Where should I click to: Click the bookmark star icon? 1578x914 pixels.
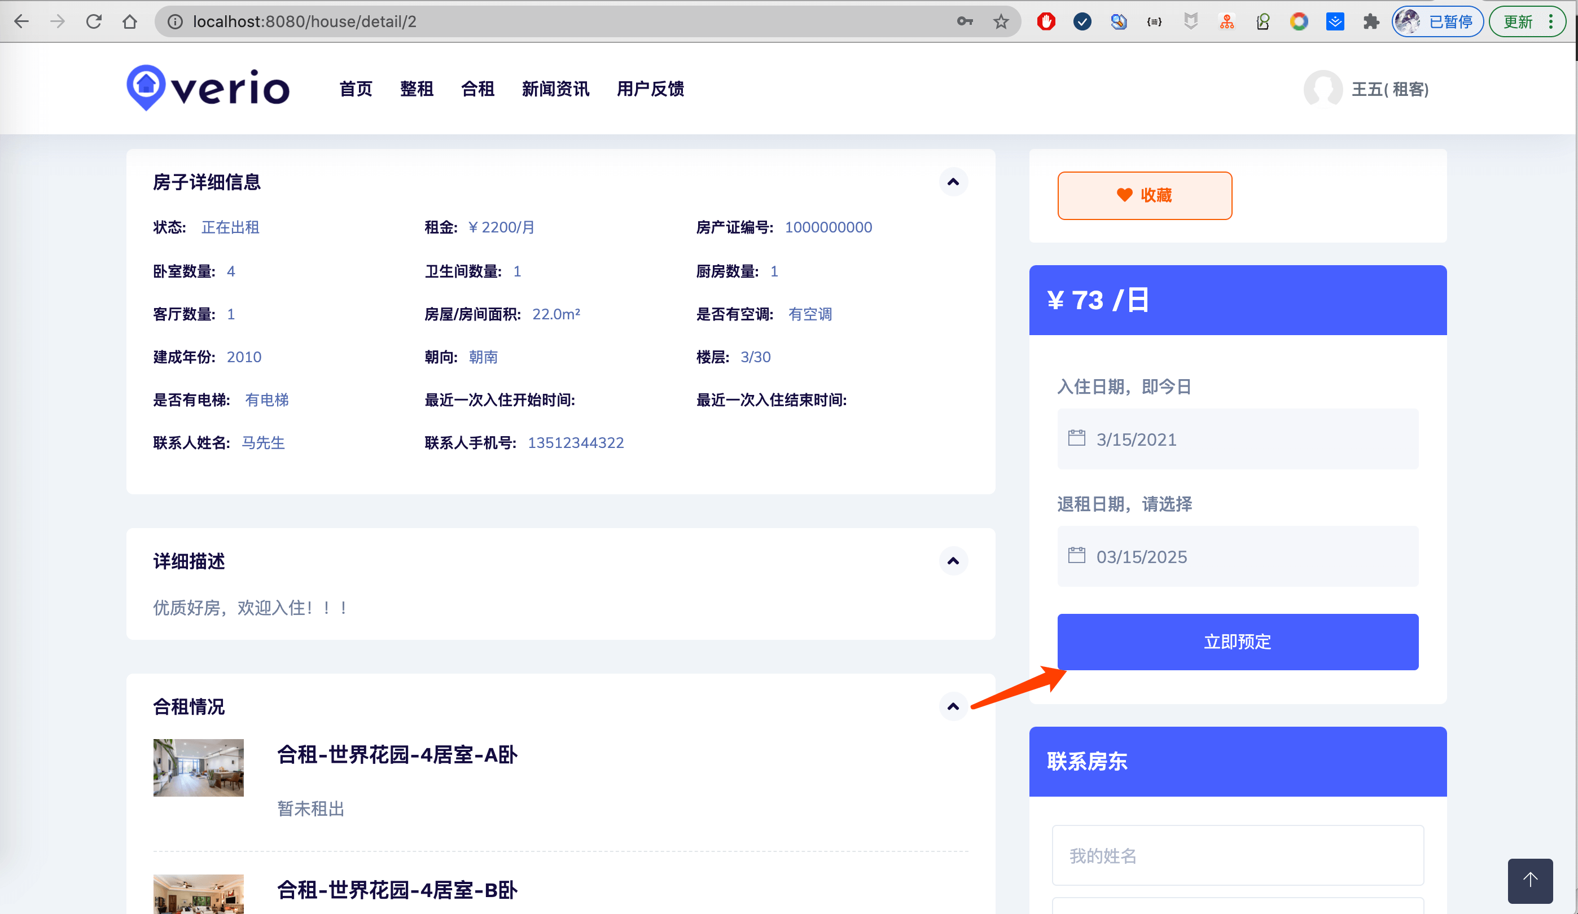pyautogui.click(x=1001, y=21)
